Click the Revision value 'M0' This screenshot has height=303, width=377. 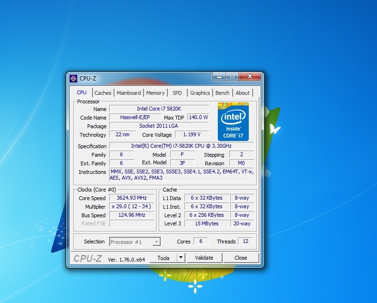[x=241, y=163]
